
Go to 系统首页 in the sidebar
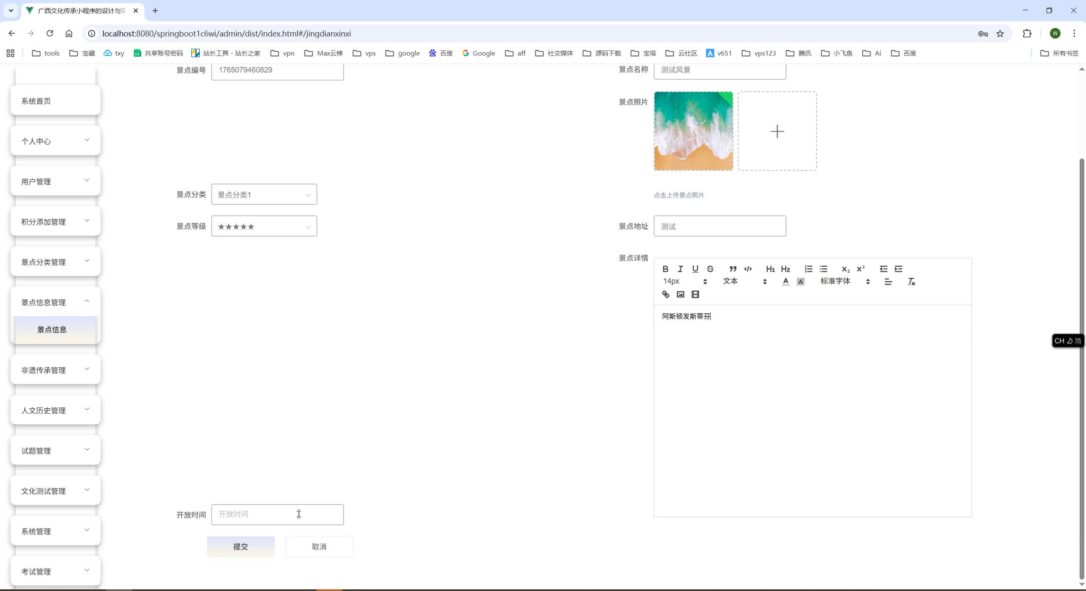[36, 100]
